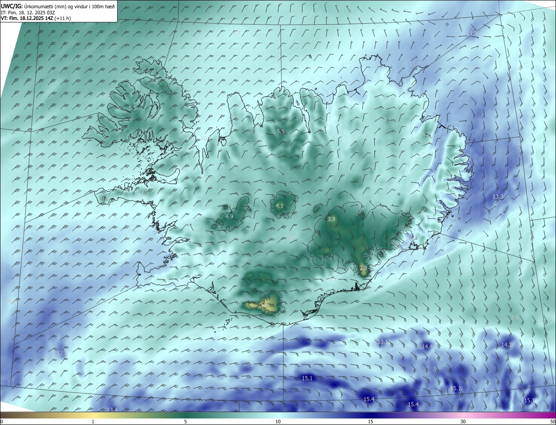Viewport: 556px width, 425px height.
Task: Pick the yellow band on the color scale
Action: point(93,415)
